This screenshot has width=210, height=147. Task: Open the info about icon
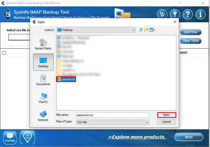(200, 14)
